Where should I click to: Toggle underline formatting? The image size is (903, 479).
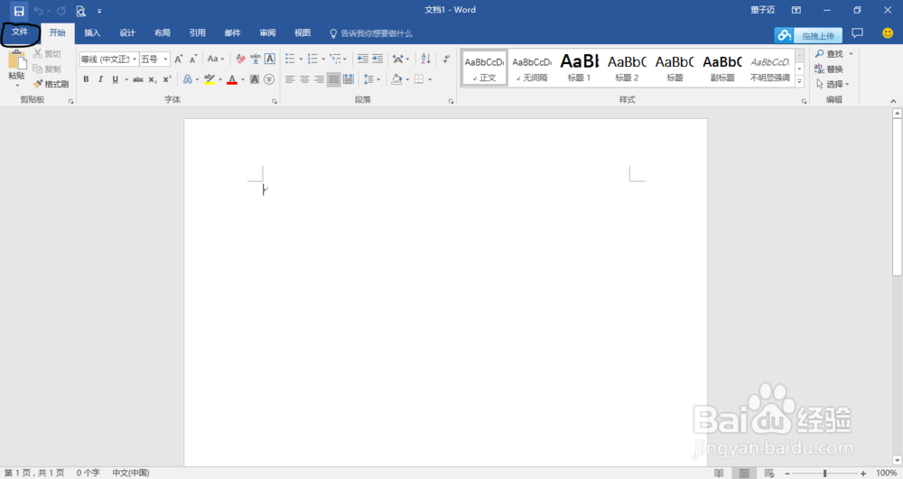click(116, 79)
